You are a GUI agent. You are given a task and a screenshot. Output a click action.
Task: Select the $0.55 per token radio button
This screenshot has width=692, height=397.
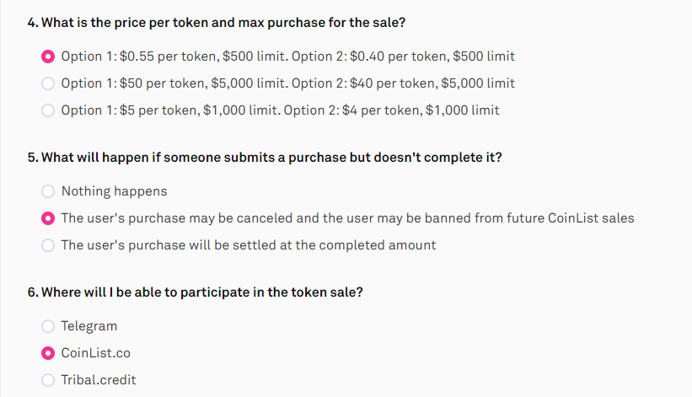pyautogui.click(x=48, y=56)
